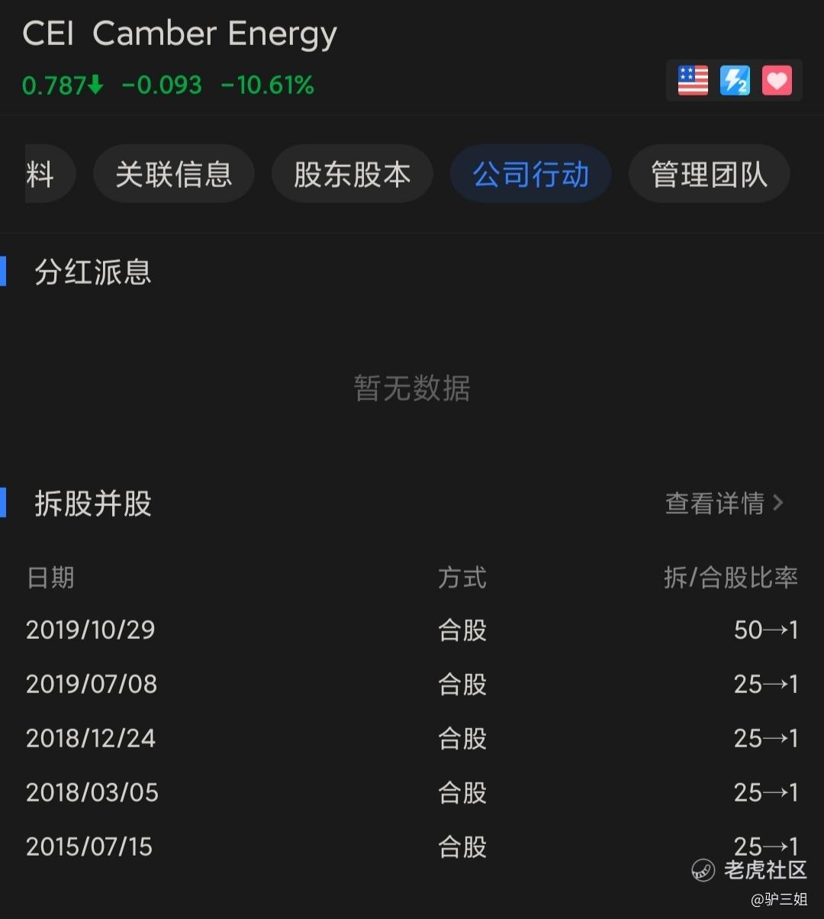
Task: Tap the chevron next to 查看详情
Action: 777,503
